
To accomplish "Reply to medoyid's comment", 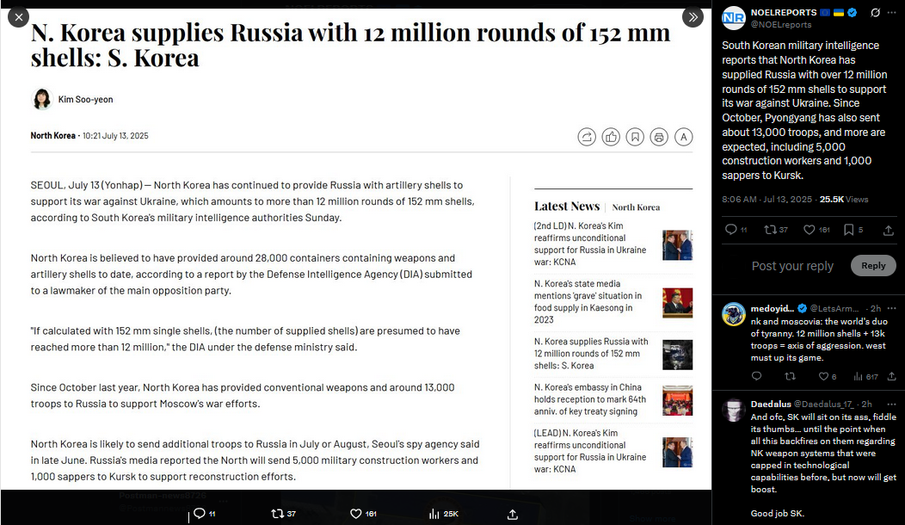I will [x=757, y=377].
